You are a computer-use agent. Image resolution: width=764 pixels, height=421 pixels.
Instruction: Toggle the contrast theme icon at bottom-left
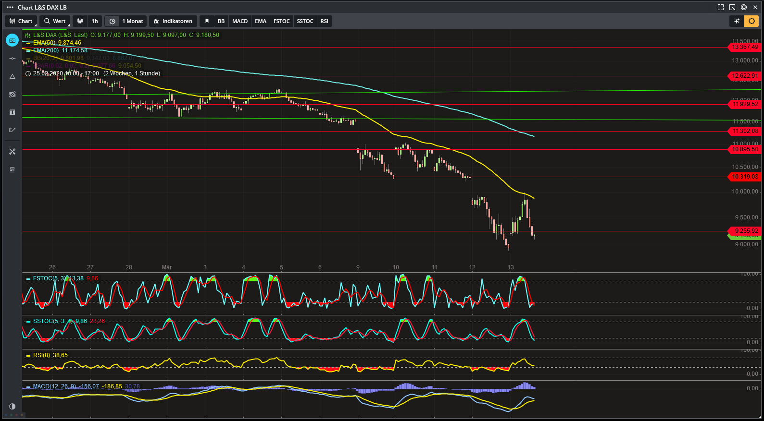tap(13, 407)
